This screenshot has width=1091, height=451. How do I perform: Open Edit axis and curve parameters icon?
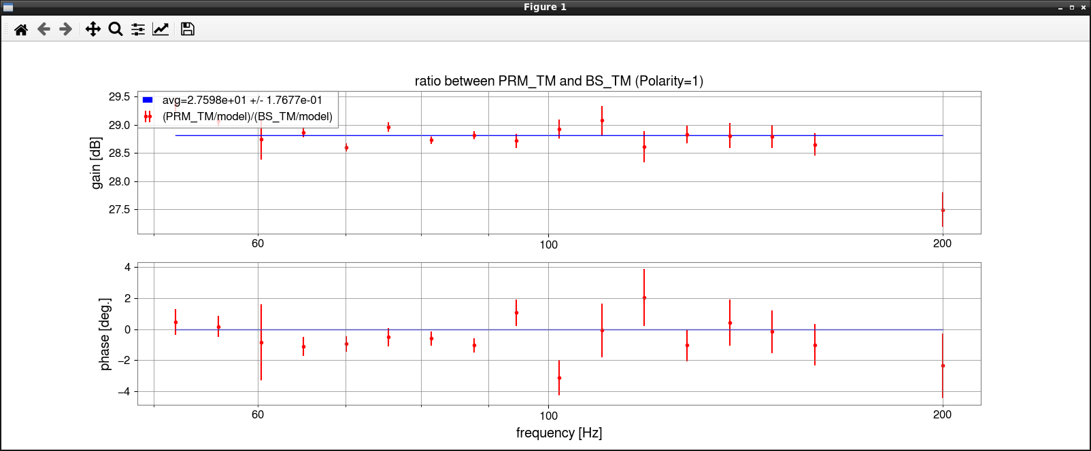pos(161,29)
